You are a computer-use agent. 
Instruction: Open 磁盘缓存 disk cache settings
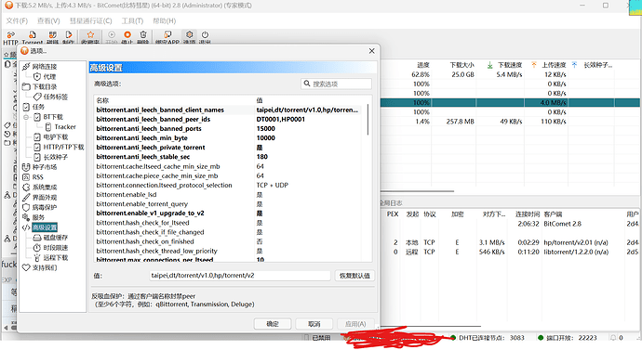click(x=51, y=238)
